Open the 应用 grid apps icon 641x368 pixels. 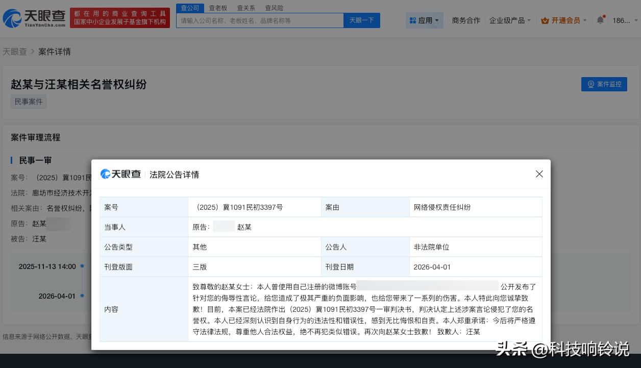(413, 20)
